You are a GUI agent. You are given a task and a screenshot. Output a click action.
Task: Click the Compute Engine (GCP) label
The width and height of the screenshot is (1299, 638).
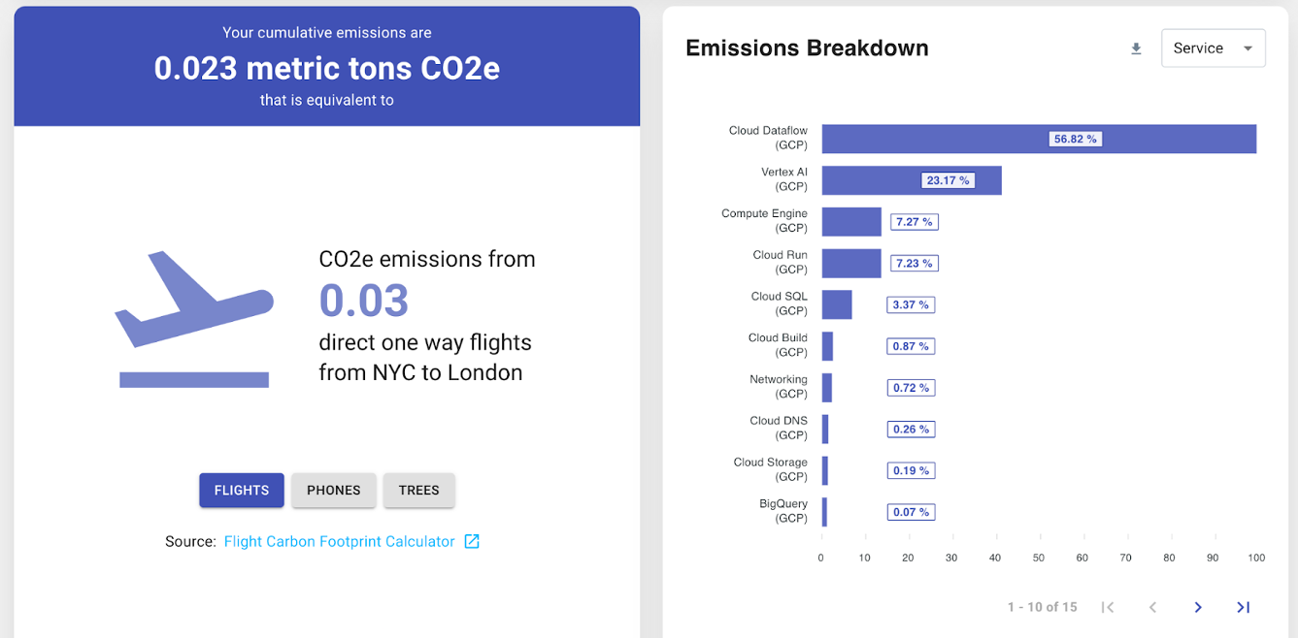[x=765, y=221]
